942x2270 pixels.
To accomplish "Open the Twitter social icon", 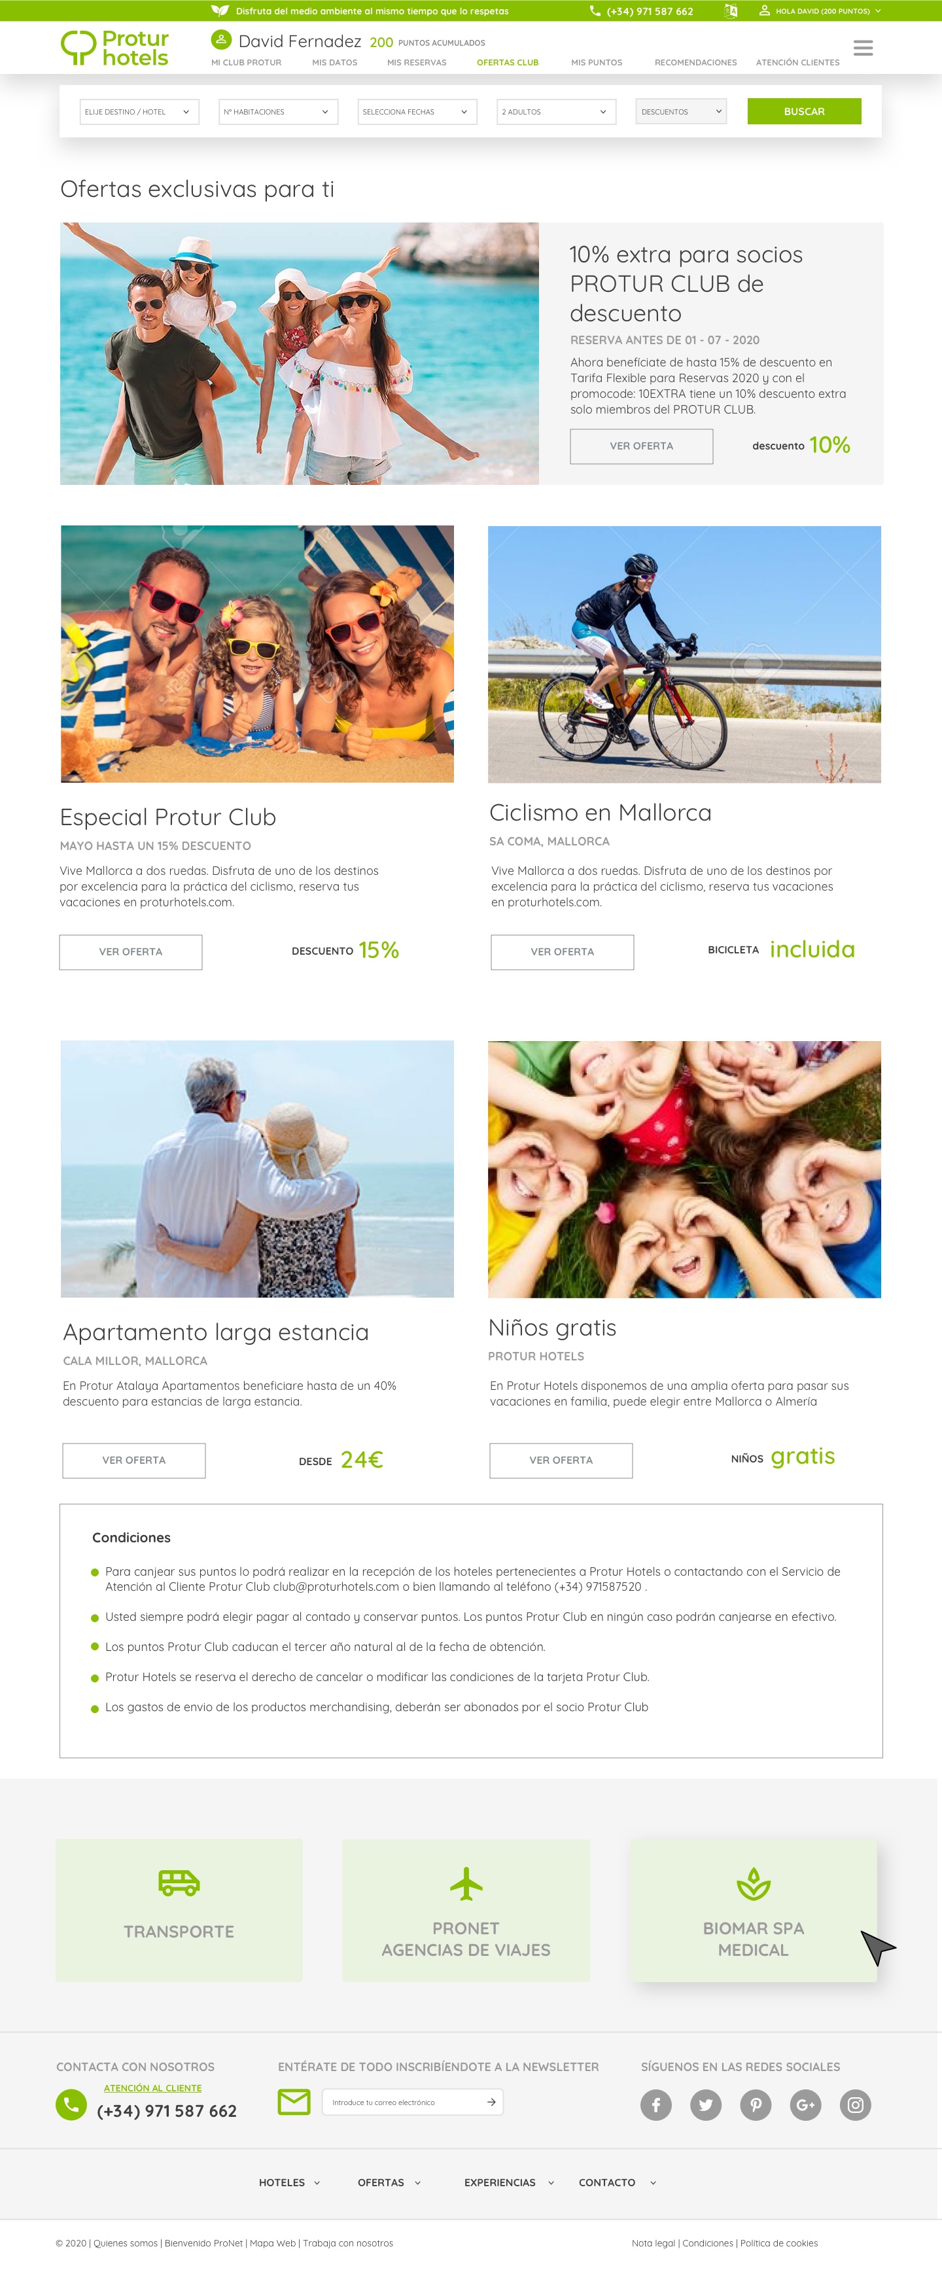I will 706,2104.
